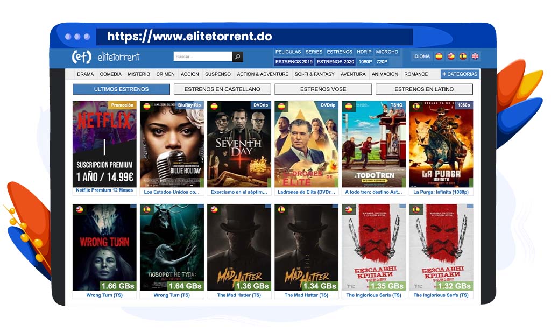Screen dimensions: 551x332
Task: Browse ACTION & ADVENTURE genre
Action: (x=263, y=74)
